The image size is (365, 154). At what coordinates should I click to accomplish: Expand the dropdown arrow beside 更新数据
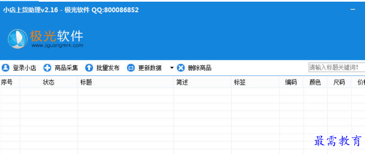[x=172, y=68]
